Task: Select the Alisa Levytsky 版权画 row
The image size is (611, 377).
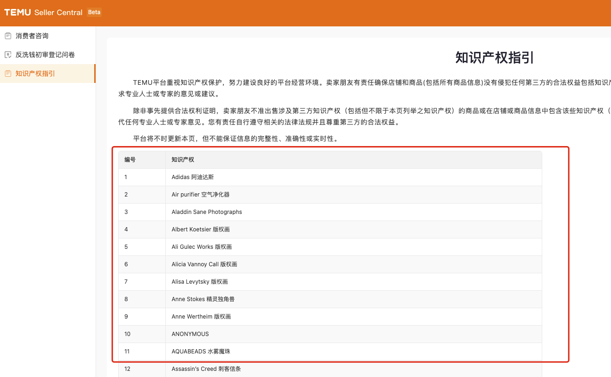Action: pyautogui.click(x=330, y=282)
